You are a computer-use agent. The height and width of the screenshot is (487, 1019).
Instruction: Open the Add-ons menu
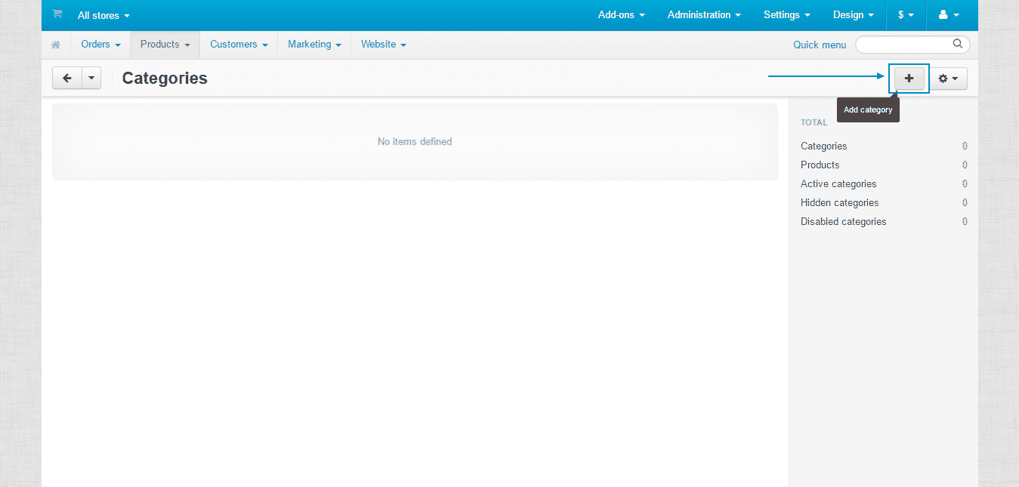tap(620, 14)
